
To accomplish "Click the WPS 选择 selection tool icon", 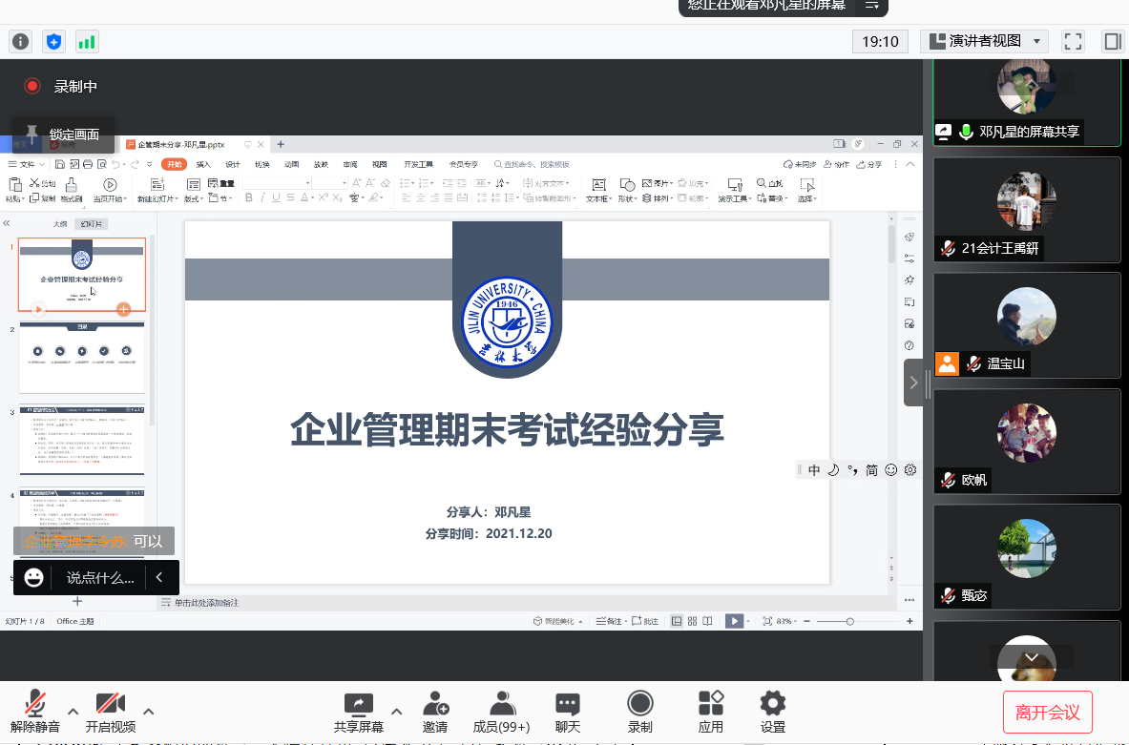I will pos(807,185).
